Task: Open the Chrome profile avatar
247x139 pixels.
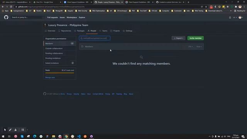Action: tap(240, 7)
